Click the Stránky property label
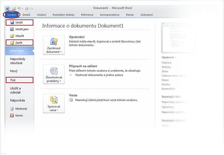 (x=166, y=67)
